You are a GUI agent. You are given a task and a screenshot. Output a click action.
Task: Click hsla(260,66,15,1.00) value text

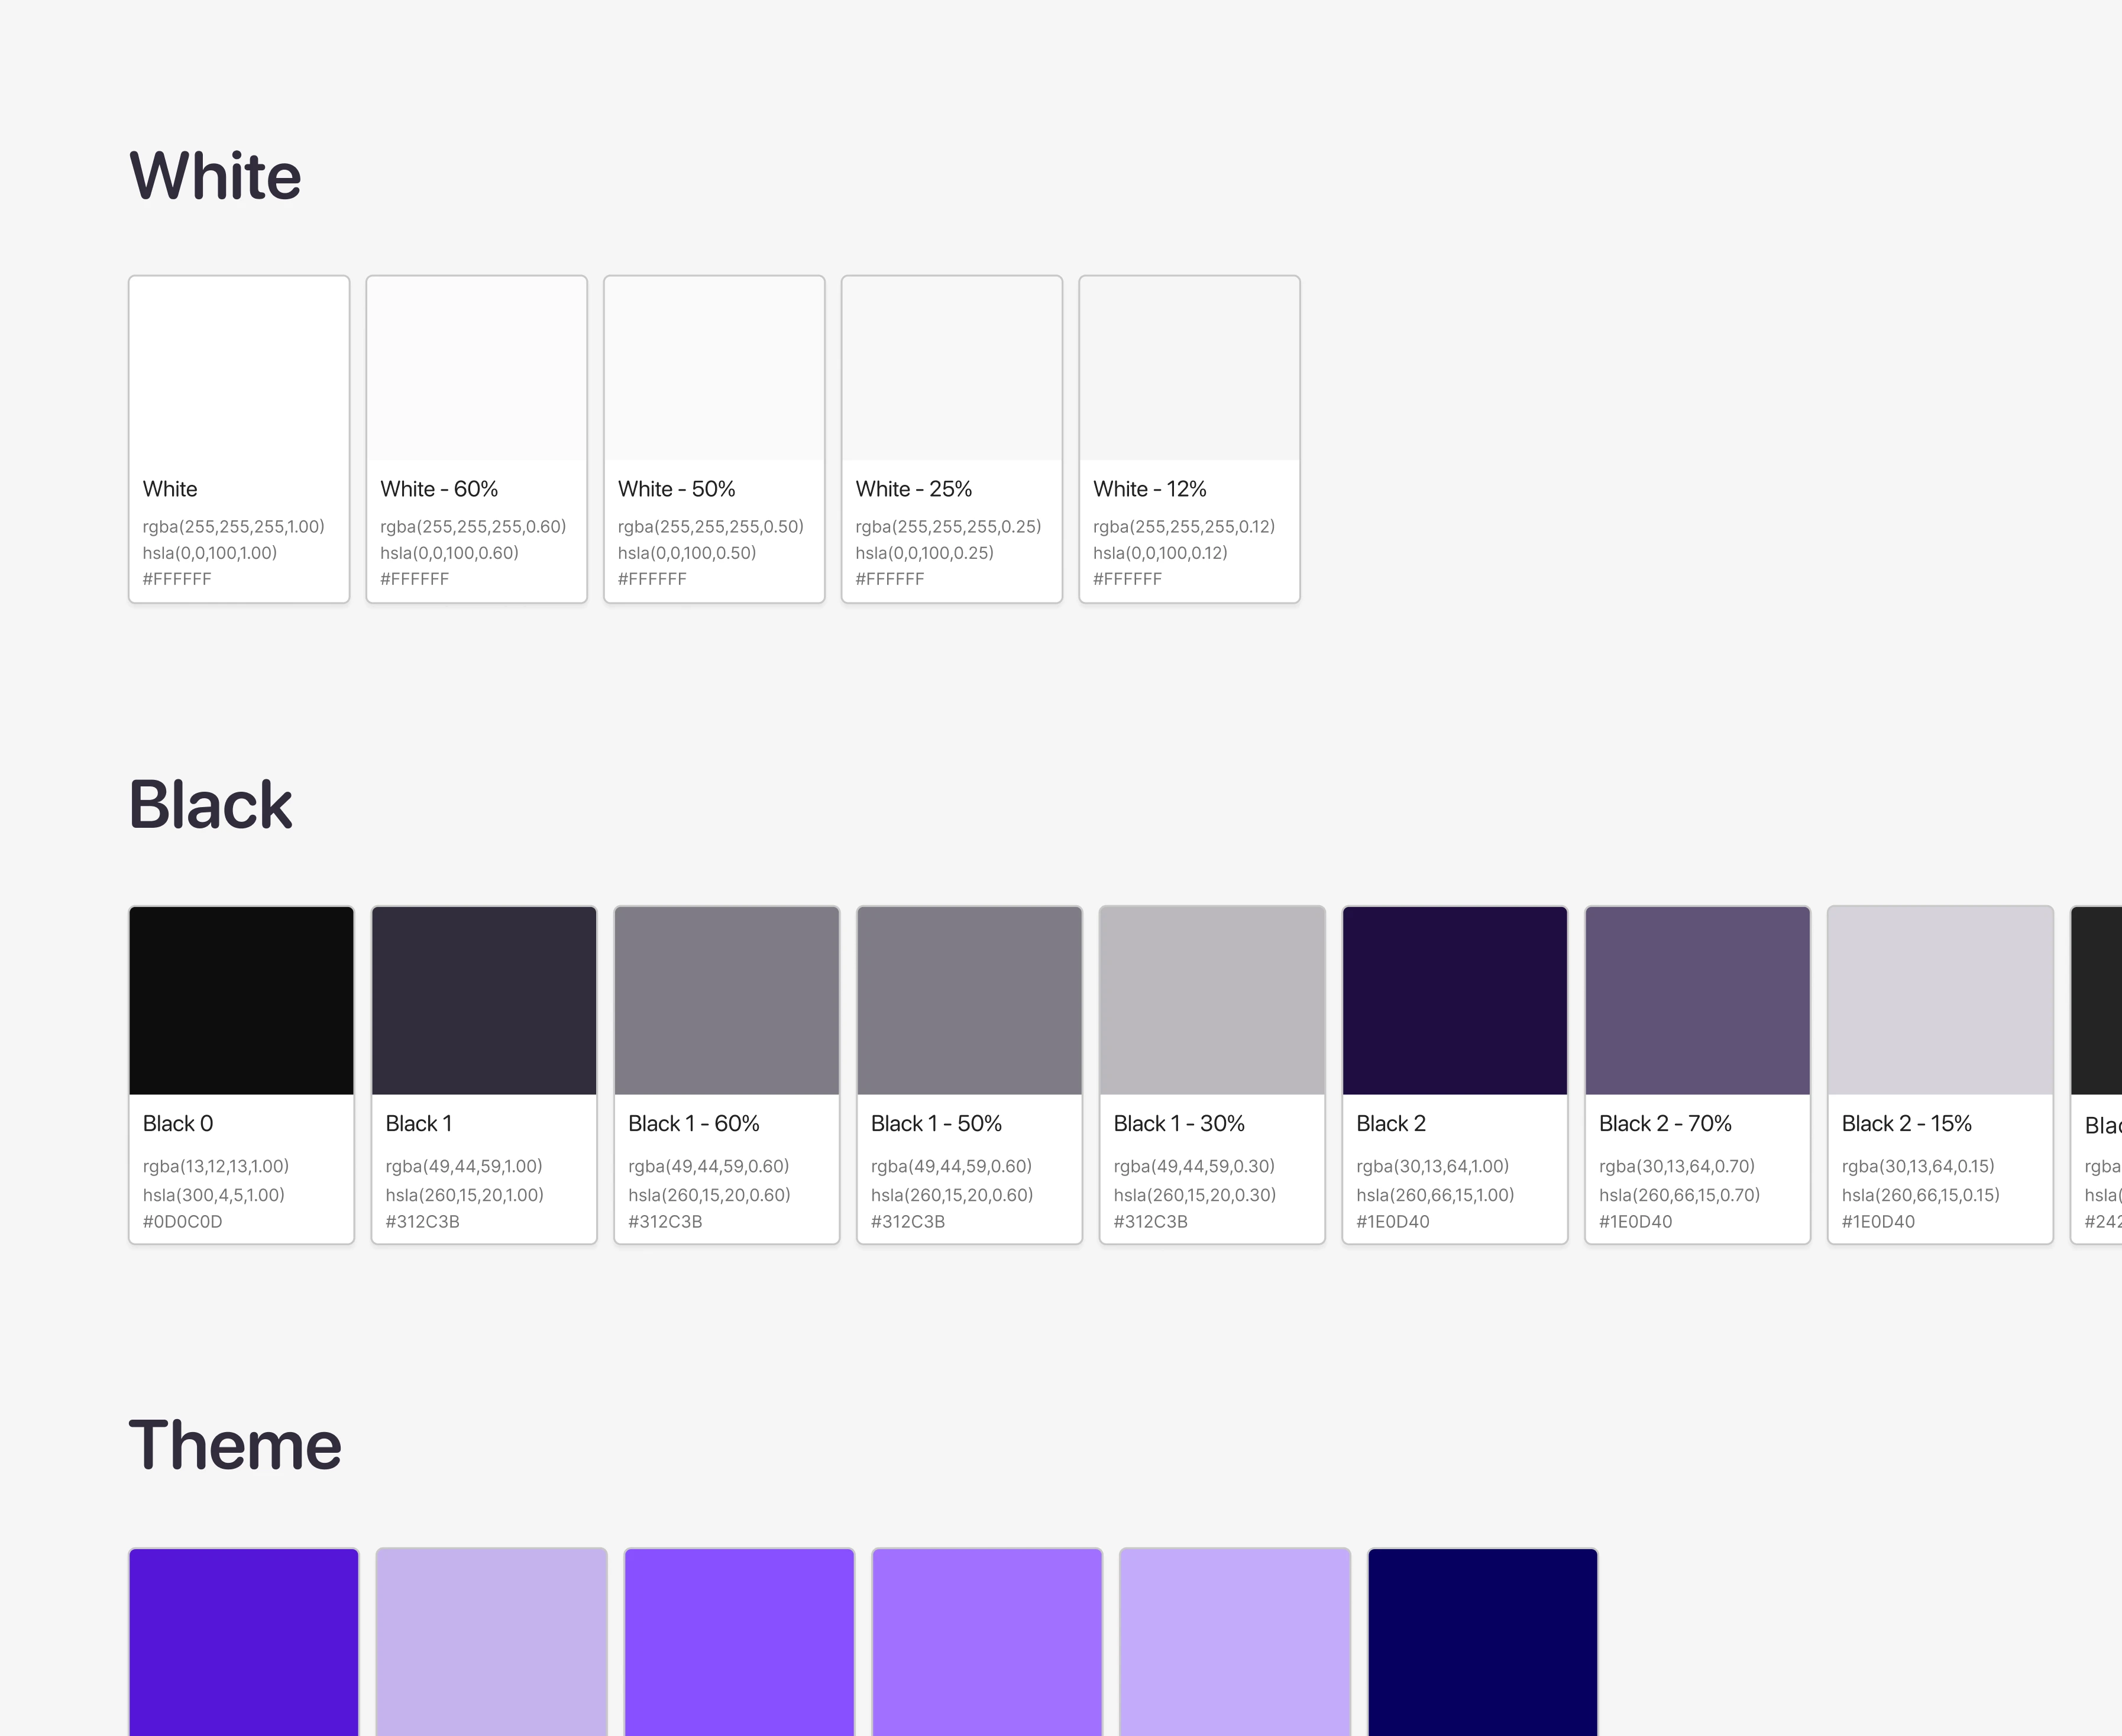pyautogui.click(x=1436, y=1195)
